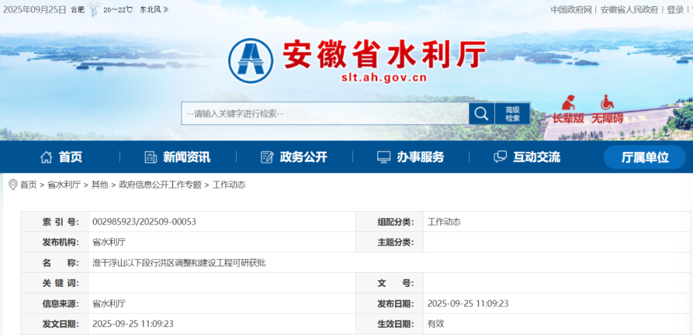Open the 无障碍 accessibility wheelchair icon
The width and height of the screenshot is (693, 335).
[607, 110]
